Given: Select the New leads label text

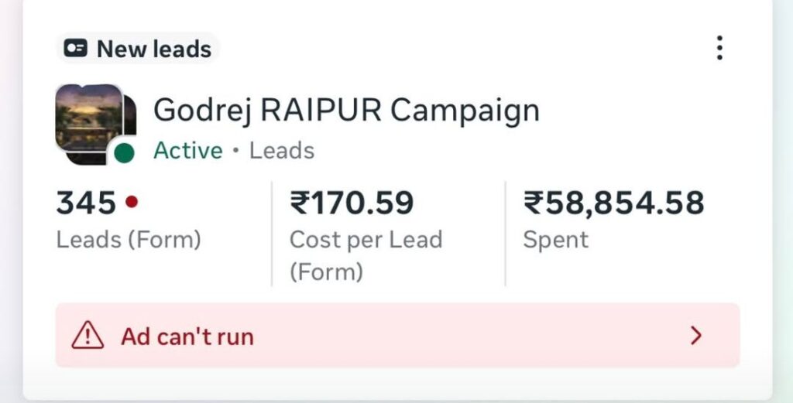Looking at the screenshot, I should (x=154, y=49).
